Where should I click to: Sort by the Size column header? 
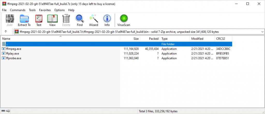(x=130, y=39)
